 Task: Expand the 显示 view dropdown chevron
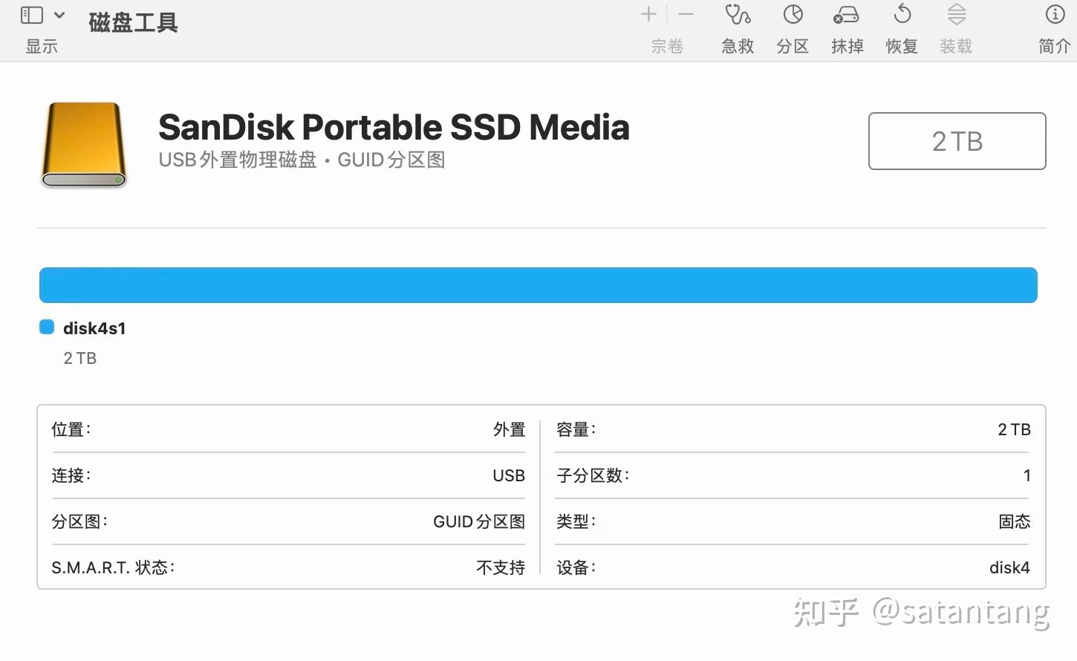[x=59, y=15]
